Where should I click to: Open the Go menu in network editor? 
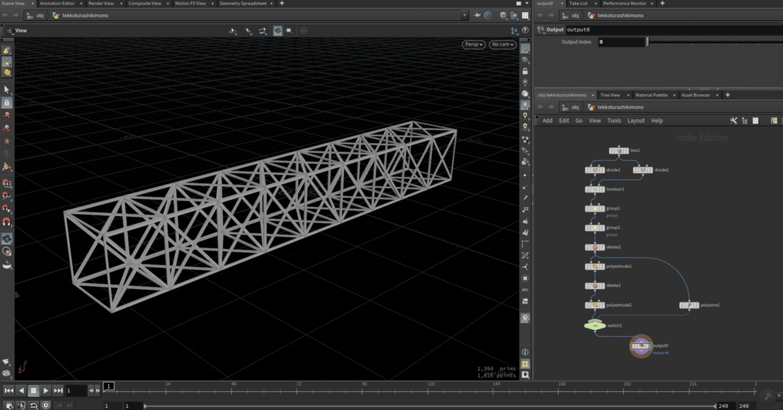coord(579,121)
